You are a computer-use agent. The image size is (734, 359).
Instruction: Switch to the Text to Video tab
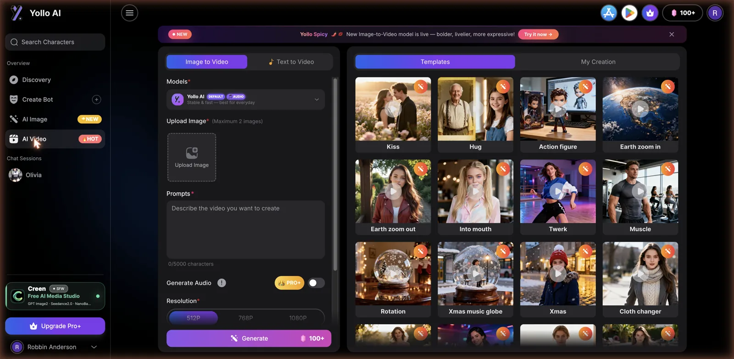pos(291,62)
